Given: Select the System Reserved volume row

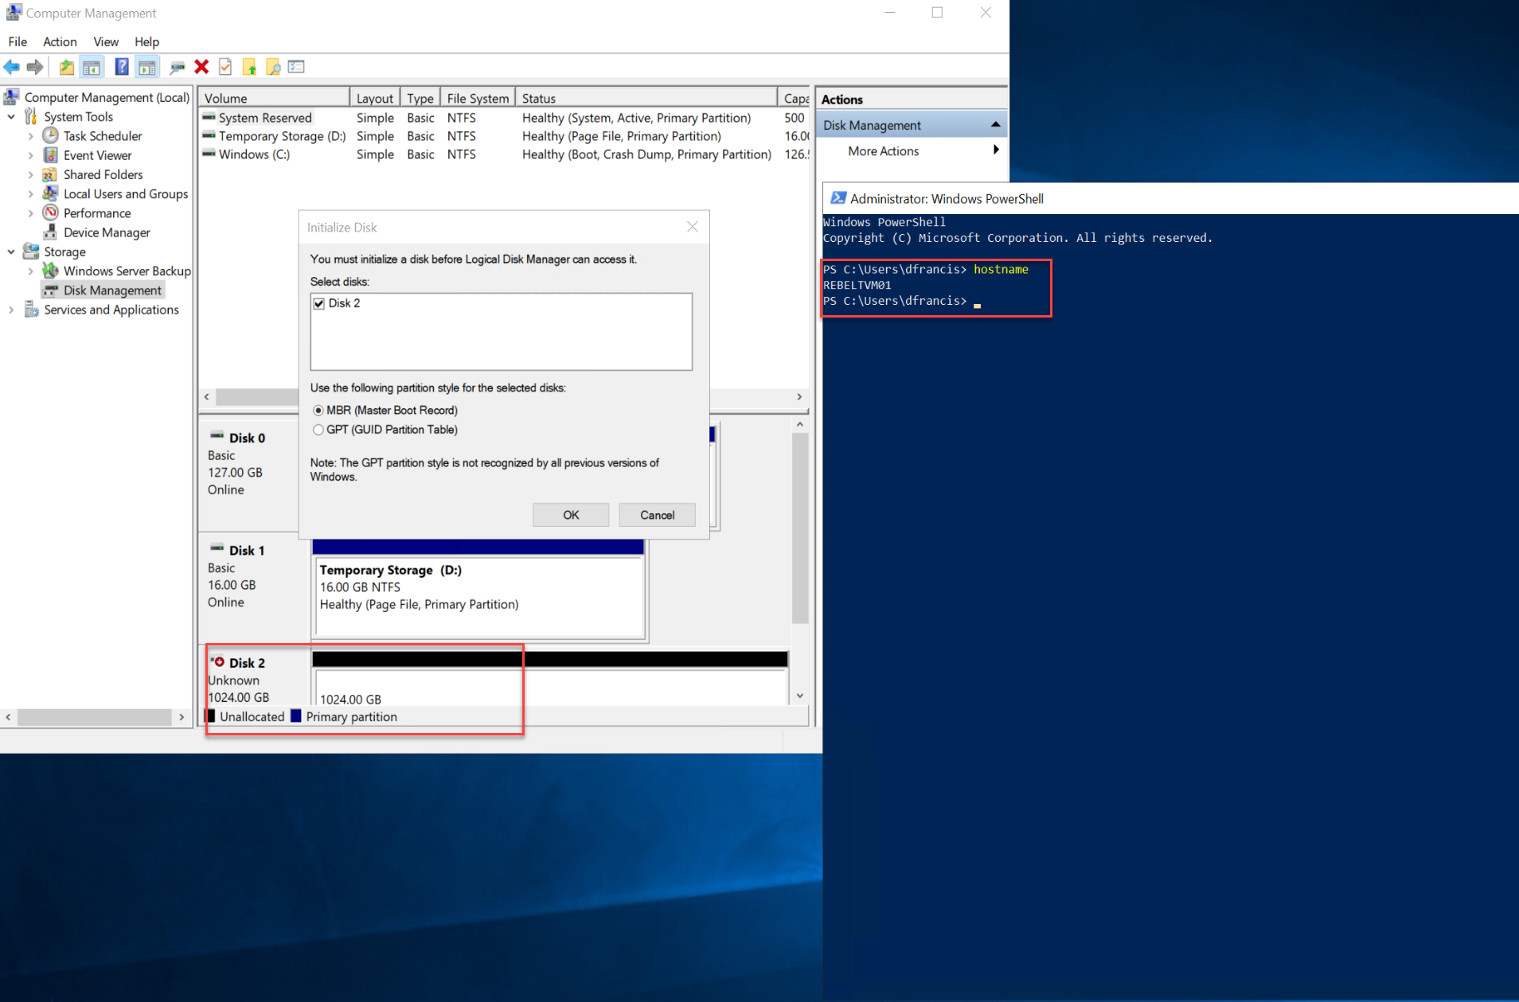Looking at the screenshot, I should pyautogui.click(x=504, y=118).
